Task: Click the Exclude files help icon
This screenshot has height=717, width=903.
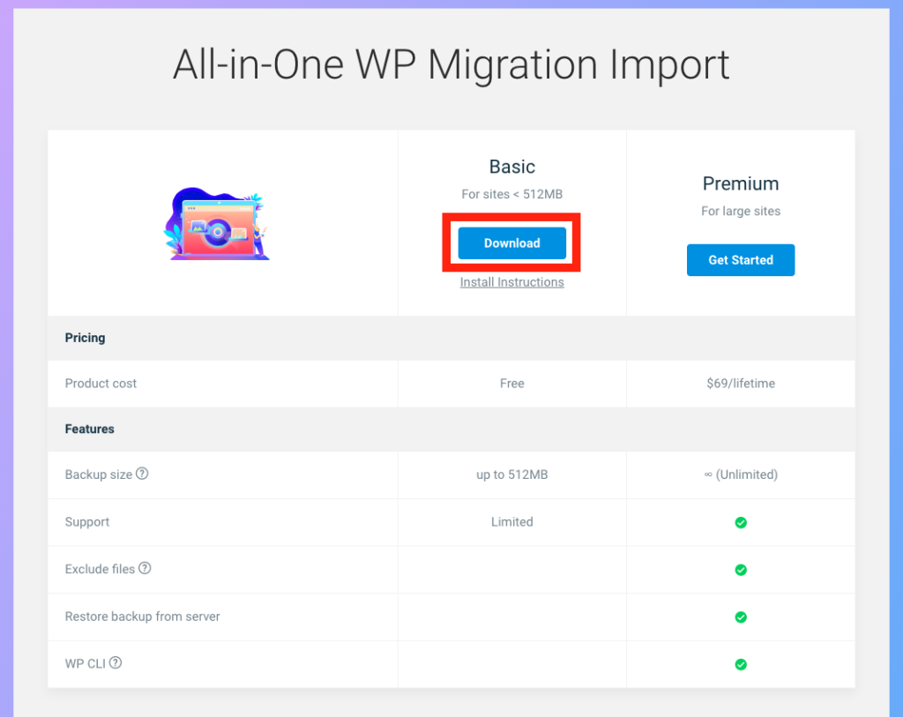Action: pos(145,568)
